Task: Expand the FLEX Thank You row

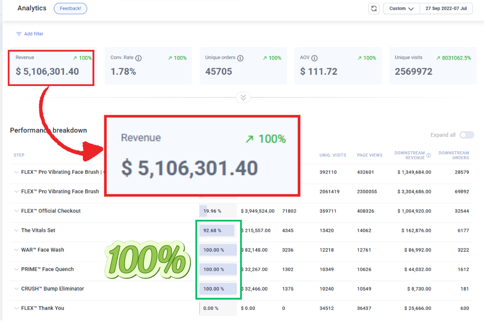Action: click(x=17, y=308)
